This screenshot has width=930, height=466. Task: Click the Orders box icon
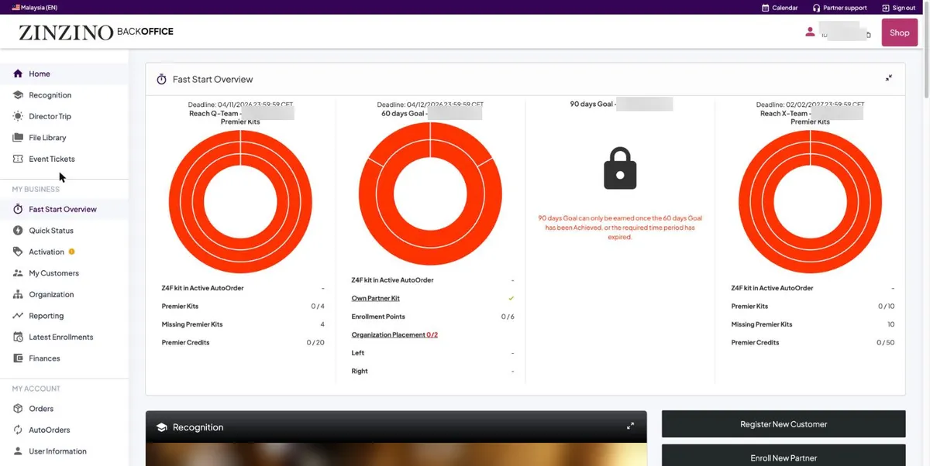(18, 409)
